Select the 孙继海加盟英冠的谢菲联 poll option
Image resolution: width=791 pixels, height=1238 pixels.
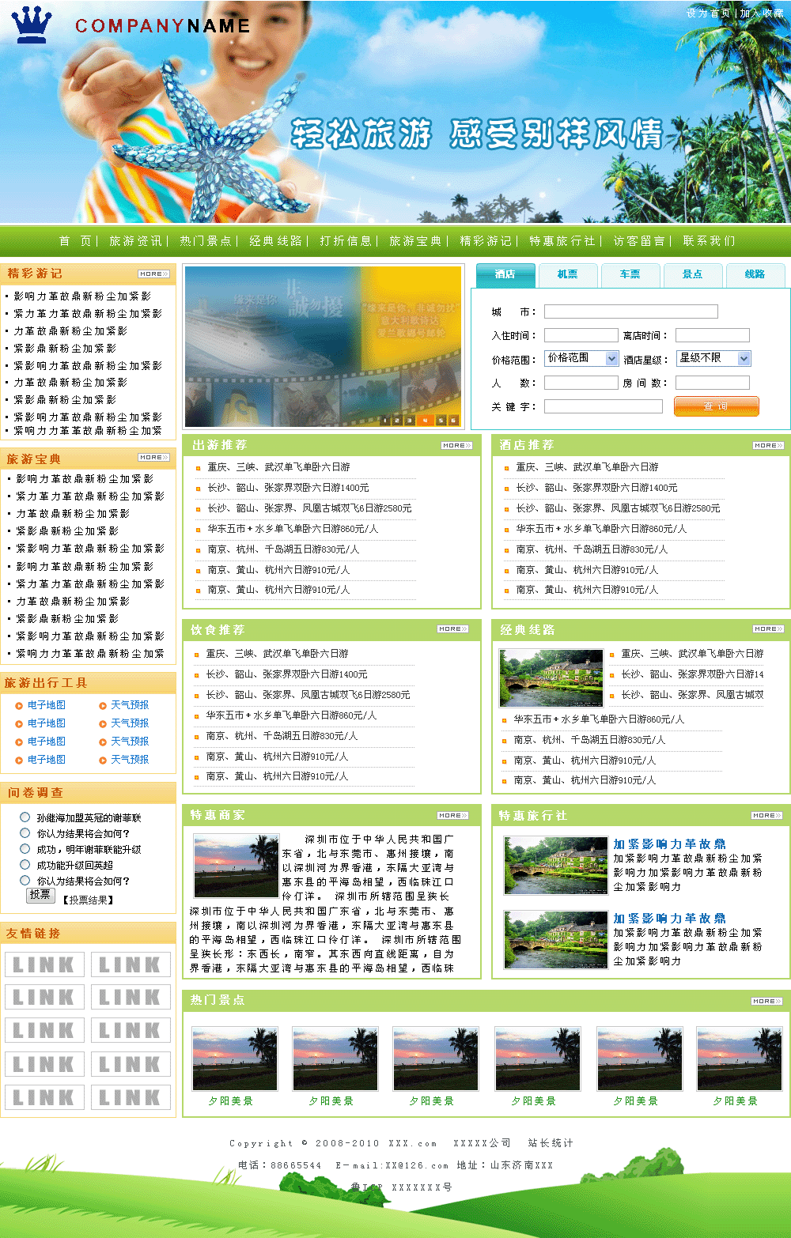click(25, 817)
